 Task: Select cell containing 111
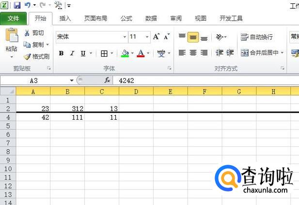[67, 117]
